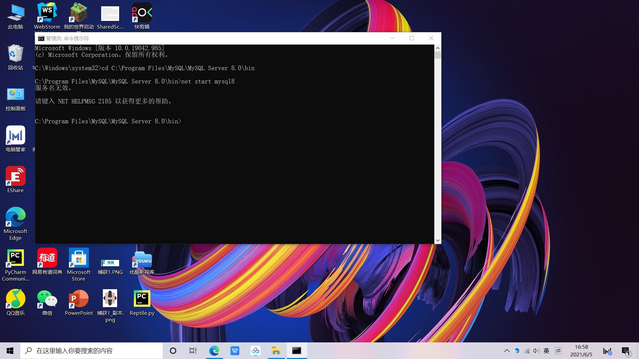
Task: Toggle the 拼 pinyin input mode
Action: 558,351
